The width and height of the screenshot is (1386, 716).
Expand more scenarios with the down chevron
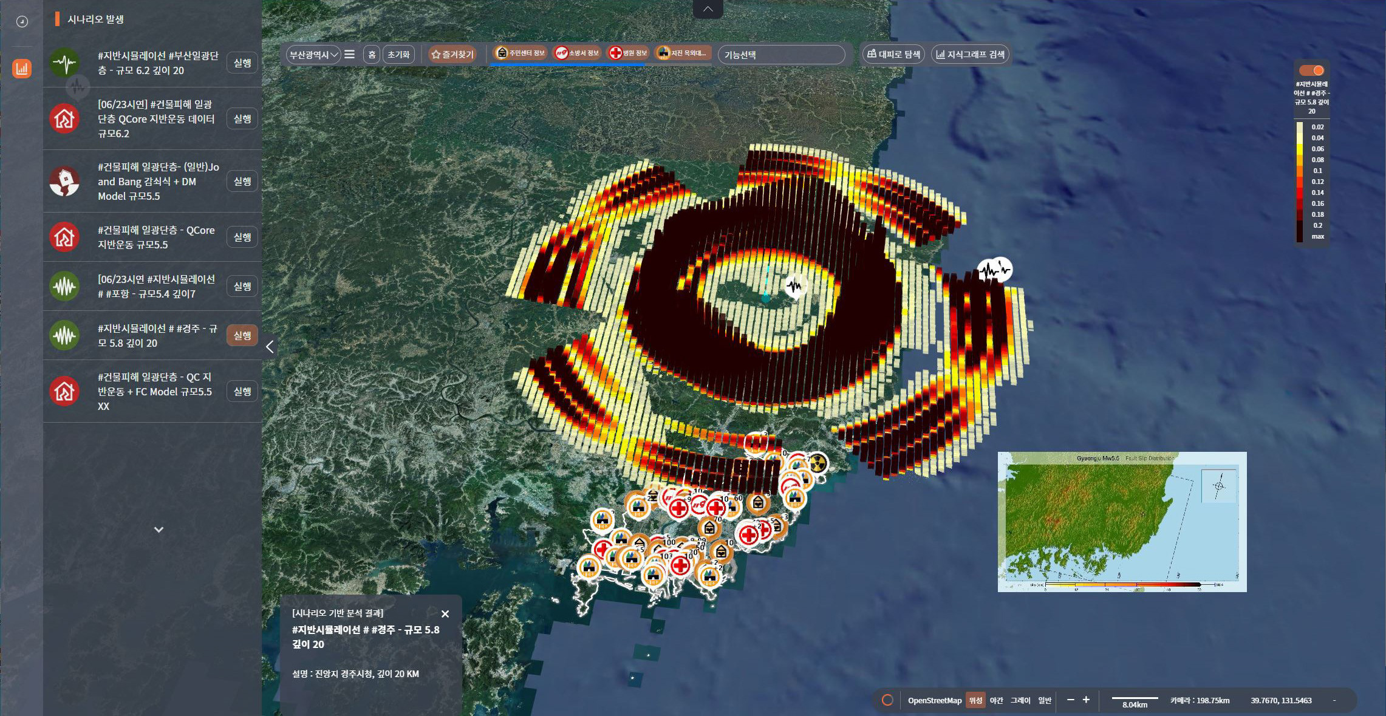pos(159,530)
